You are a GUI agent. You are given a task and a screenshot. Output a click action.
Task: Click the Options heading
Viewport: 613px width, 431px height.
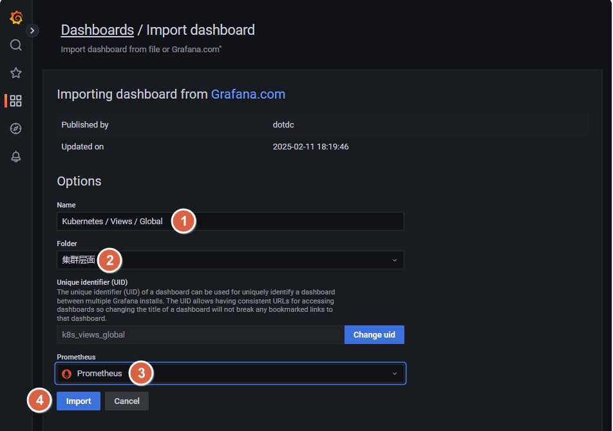pos(79,181)
